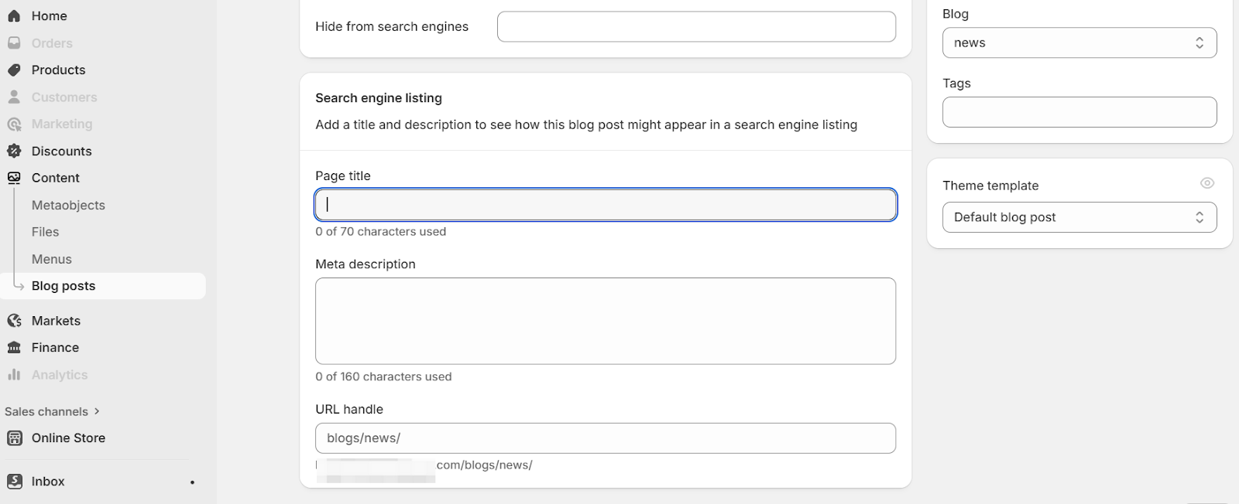Click the Products tag icon
This screenshot has width=1239, height=504.
(x=14, y=70)
